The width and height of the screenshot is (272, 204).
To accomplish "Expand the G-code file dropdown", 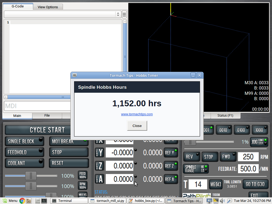I will click(118, 14).
